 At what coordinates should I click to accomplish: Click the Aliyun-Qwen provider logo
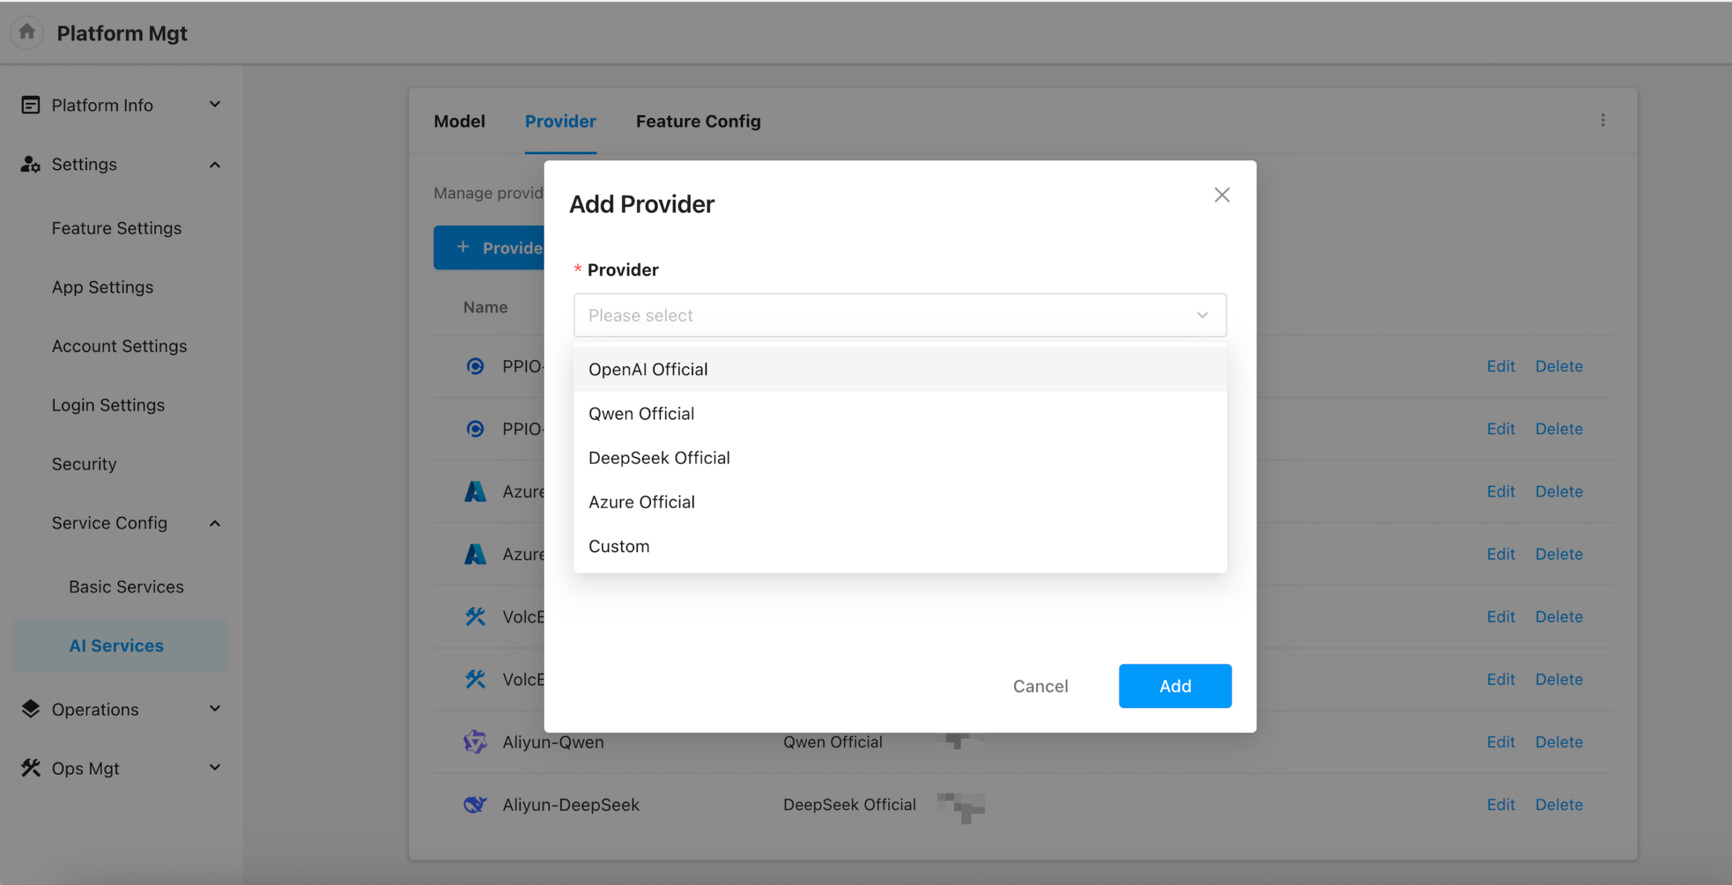[475, 742]
